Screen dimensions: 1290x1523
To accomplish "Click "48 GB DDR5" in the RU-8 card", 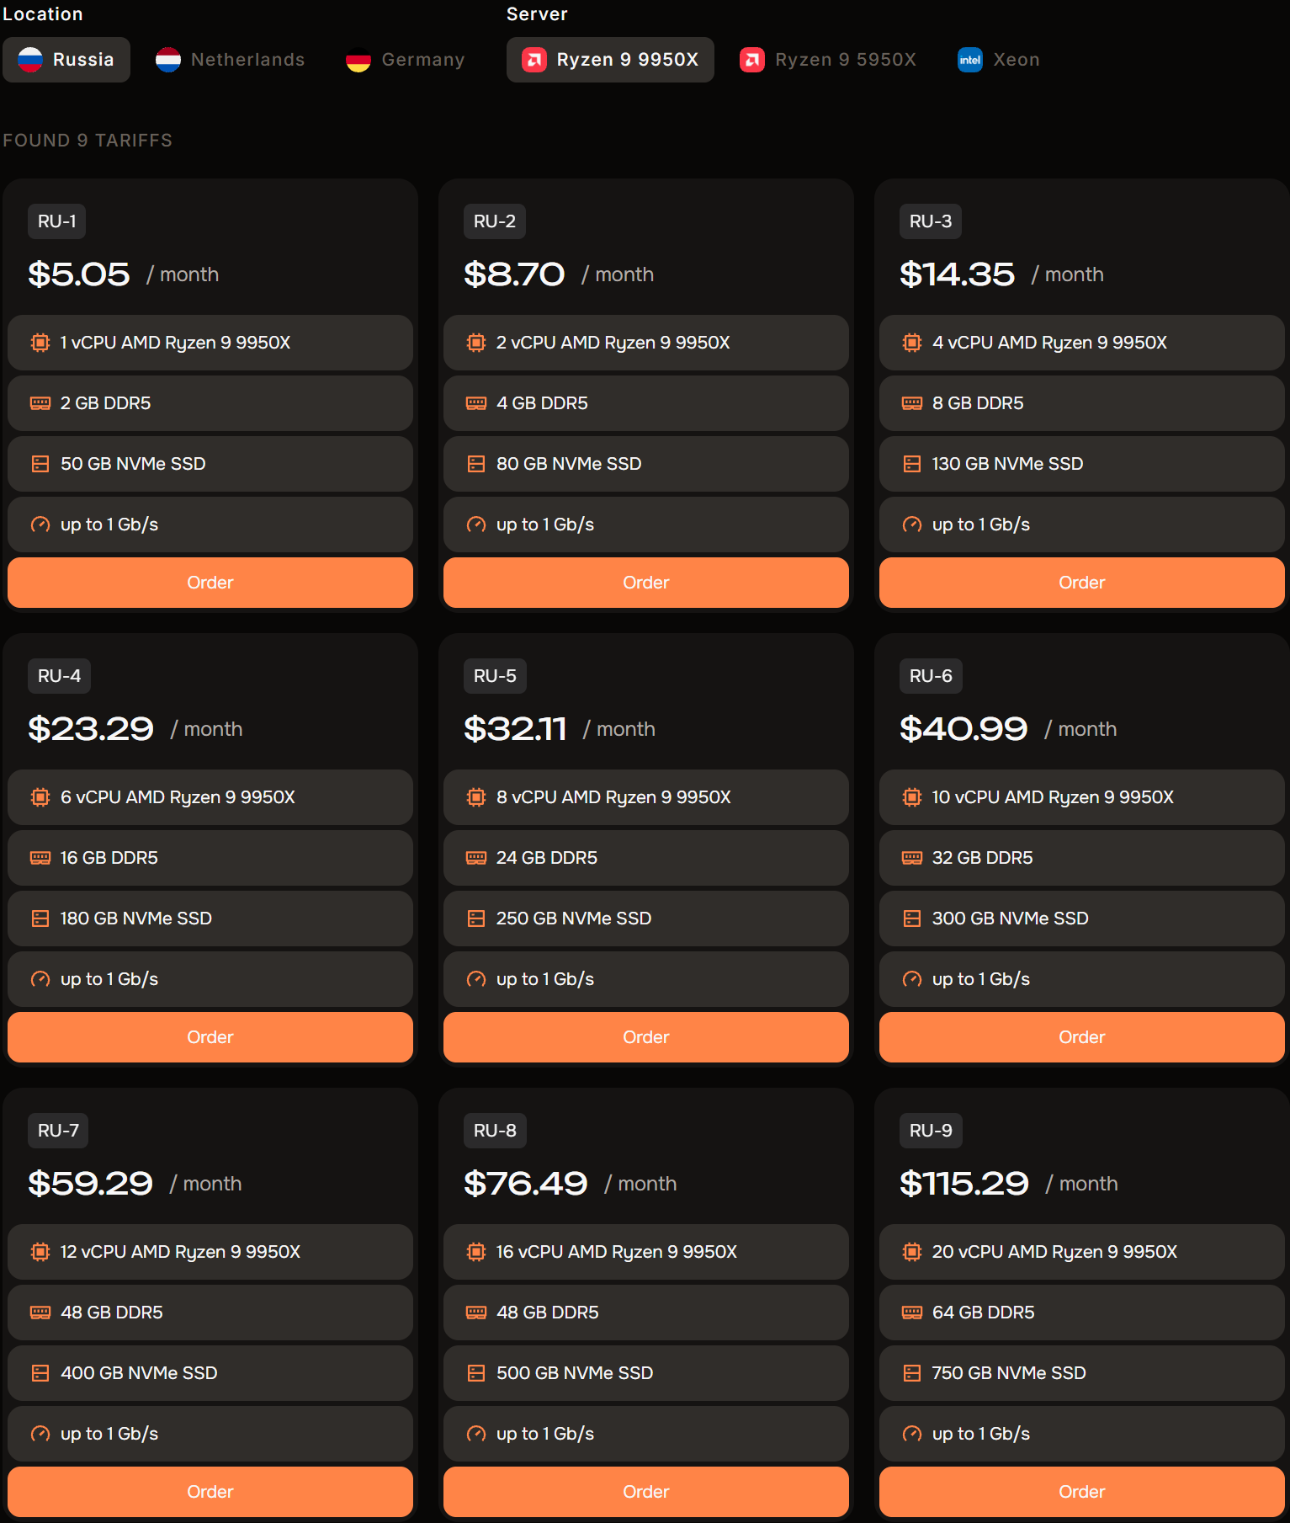I will (x=548, y=1313).
